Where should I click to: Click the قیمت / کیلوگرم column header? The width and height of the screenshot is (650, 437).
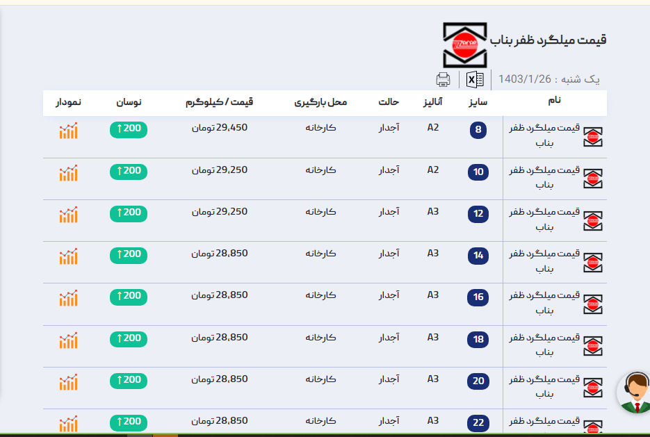219,103
